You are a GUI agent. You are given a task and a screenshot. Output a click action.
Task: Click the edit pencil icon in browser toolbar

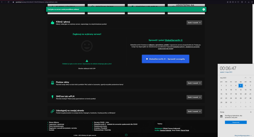[228, 2]
